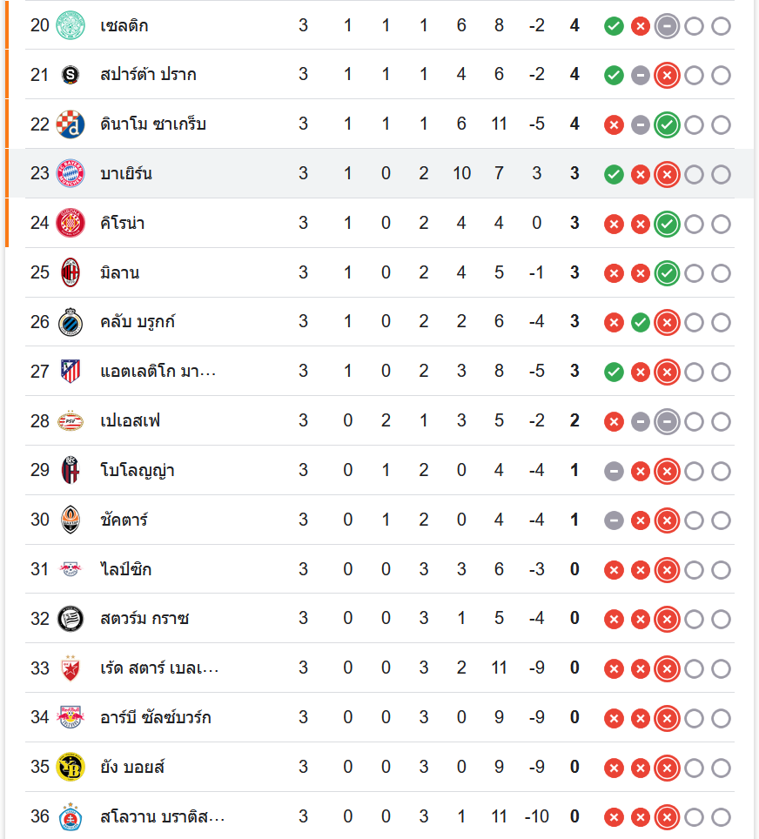Click Bayern's empty upcoming match circle
The width and height of the screenshot is (759, 839).
pos(694,175)
